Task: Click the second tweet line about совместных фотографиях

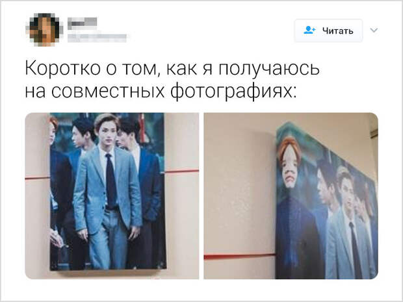Action: click(x=161, y=91)
